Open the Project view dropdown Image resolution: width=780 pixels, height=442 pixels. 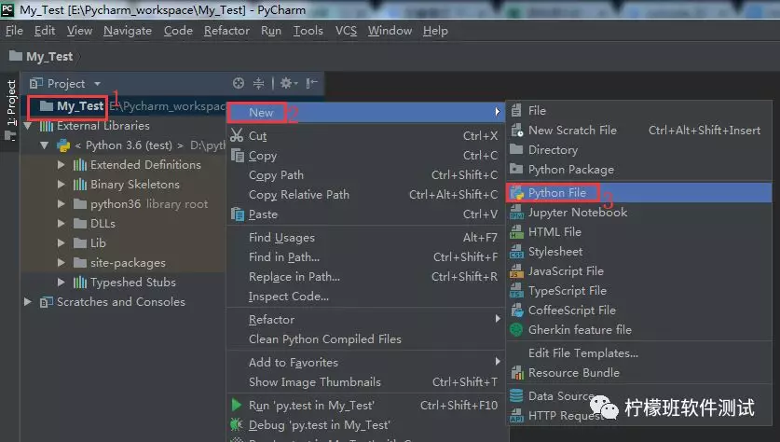97,84
